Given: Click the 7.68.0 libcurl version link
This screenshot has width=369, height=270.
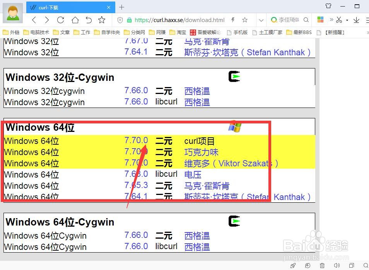Looking at the screenshot, I should coord(136,174).
